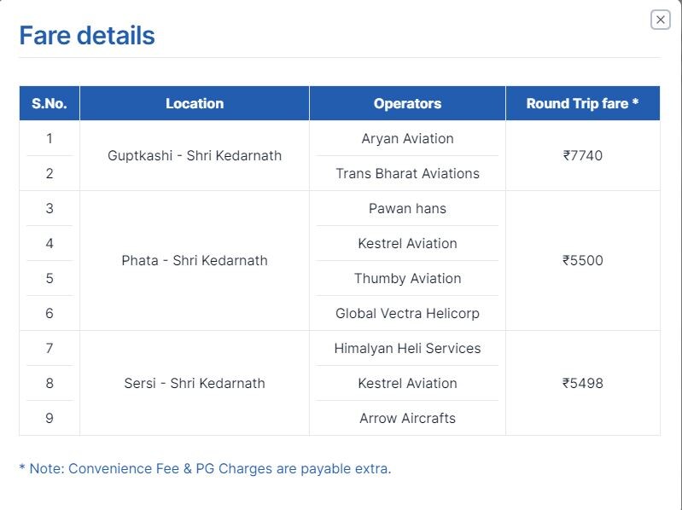Select the Sersi - Shri Kedarnath location
Image resolution: width=682 pixels, height=510 pixels.
click(195, 383)
